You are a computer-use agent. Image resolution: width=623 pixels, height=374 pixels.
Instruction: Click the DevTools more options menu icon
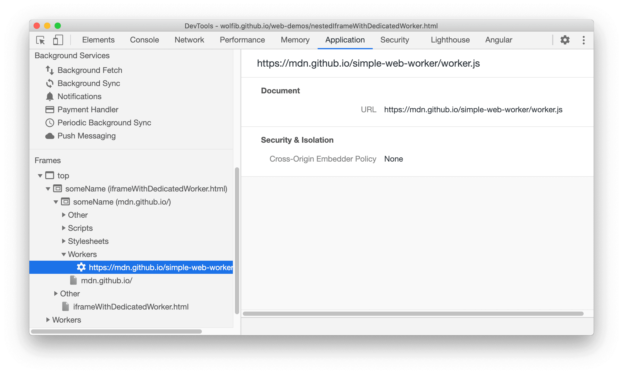click(583, 40)
